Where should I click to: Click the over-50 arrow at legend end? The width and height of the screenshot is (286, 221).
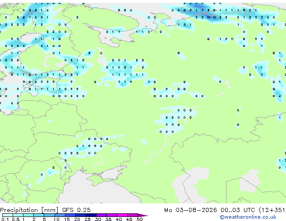143,215
